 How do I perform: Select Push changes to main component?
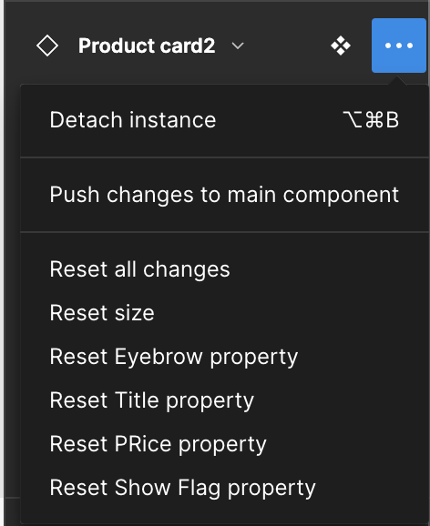click(224, 195)
